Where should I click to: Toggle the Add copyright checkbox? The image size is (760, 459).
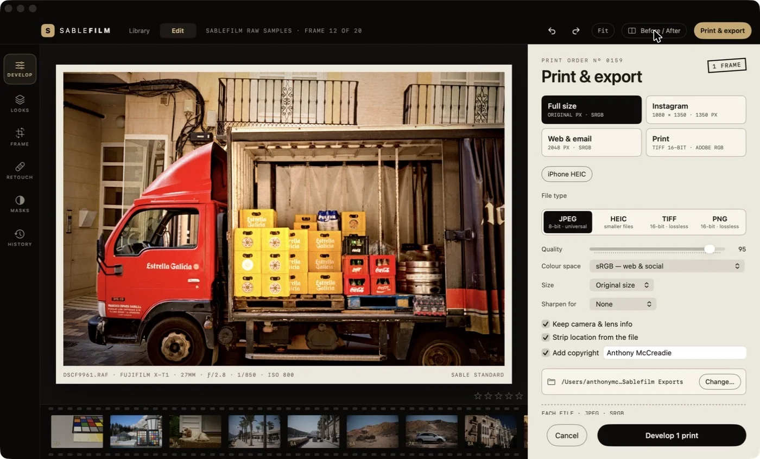click(x=546, y=353)
